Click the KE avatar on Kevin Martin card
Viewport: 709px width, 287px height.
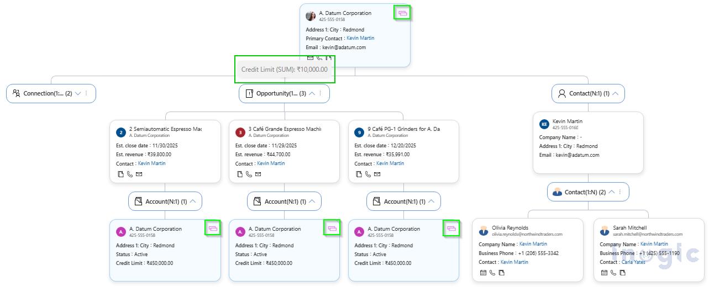pos(544,125)
